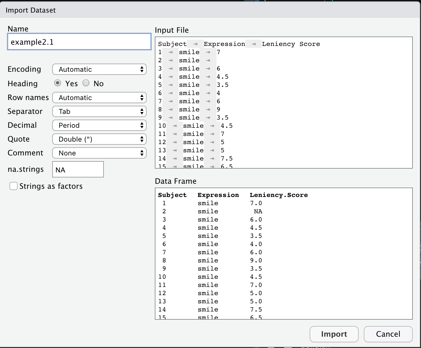The width and height of the screenshot is (421, 348).
Task: Enable Strings as factors checkbox
Action: click(x=14, y=186)
